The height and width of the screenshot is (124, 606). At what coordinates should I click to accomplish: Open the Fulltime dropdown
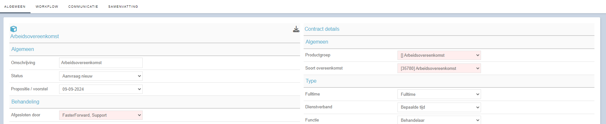[439, 94]
